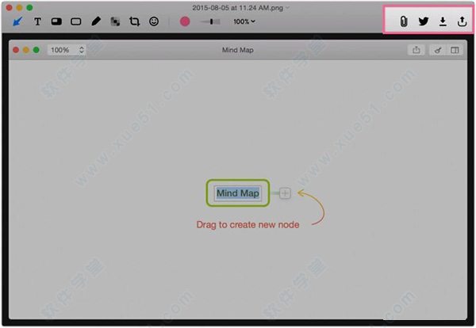Share screenshot via Twitter icon
The width and height of the screenshot is (476, 328).
423,21
